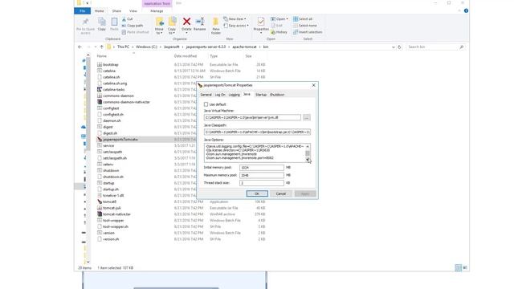Switch to large icons view in status bar
The height and width of the screenshot is (289, 514).
coord(465,267)
